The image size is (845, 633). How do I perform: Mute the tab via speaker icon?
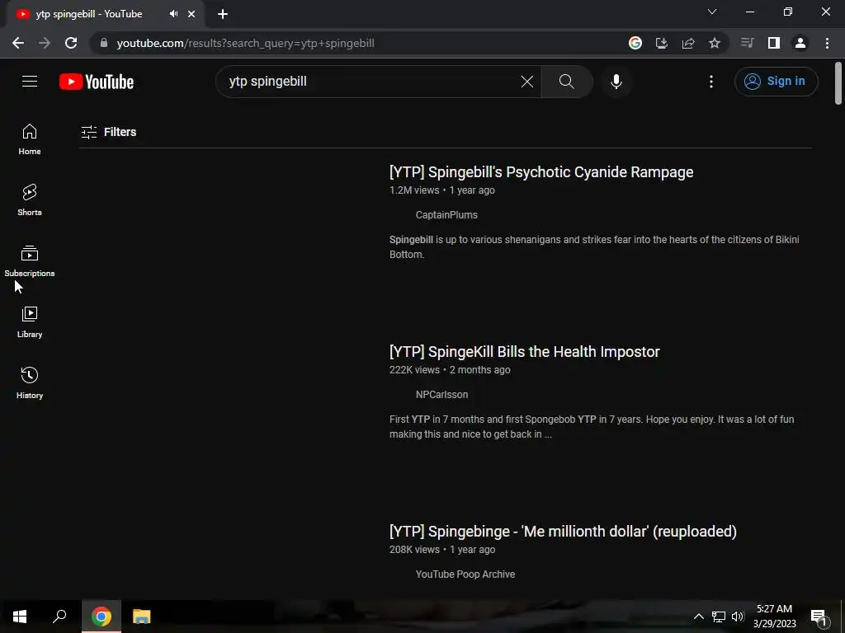coord(173,14)
